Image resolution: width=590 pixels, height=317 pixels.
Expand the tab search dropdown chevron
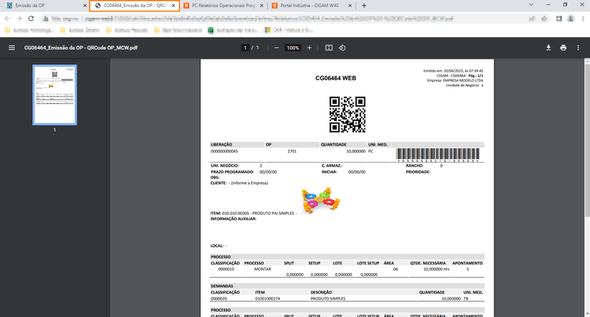[x=531, y=5]
